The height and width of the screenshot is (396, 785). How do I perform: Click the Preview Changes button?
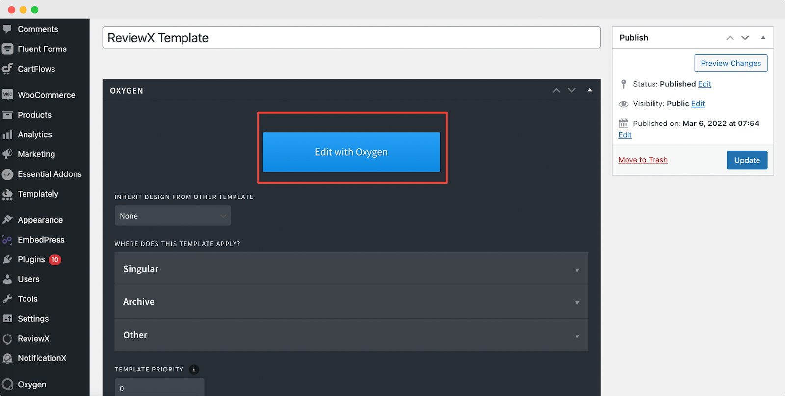pos(731,63)
